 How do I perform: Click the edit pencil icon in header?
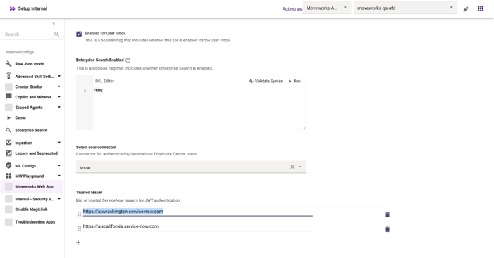click(x=466, y=9)
